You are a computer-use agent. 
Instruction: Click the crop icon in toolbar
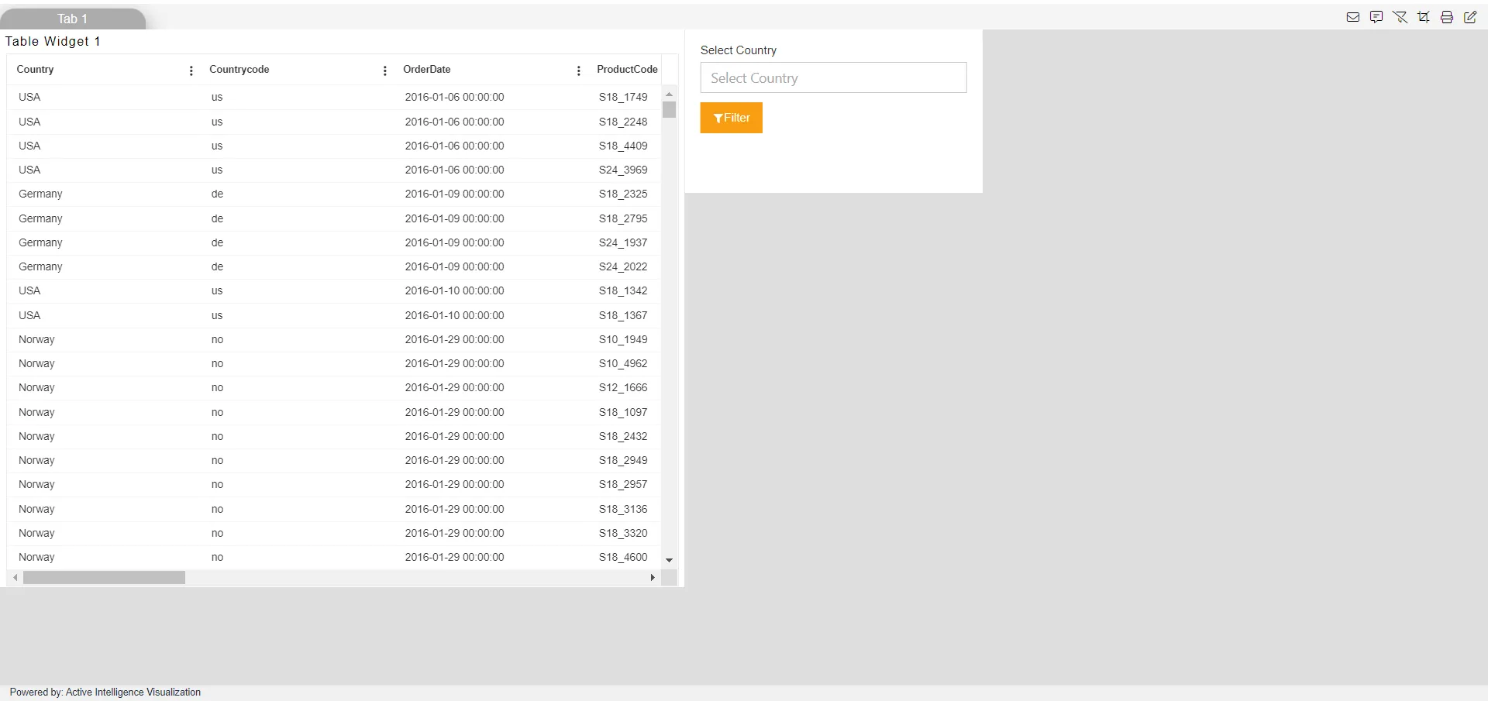click(1424, 17)
